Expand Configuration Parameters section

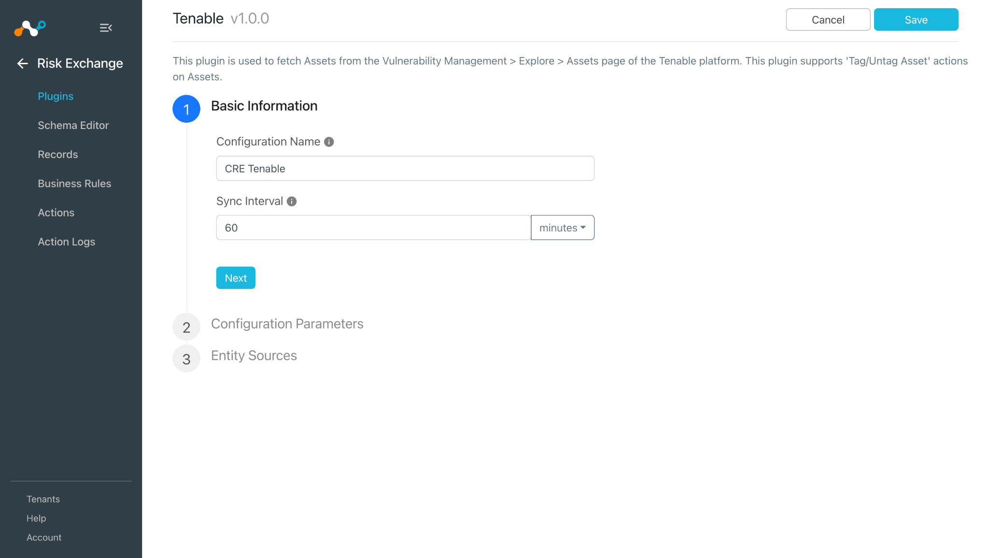click(x=287, y=324)
